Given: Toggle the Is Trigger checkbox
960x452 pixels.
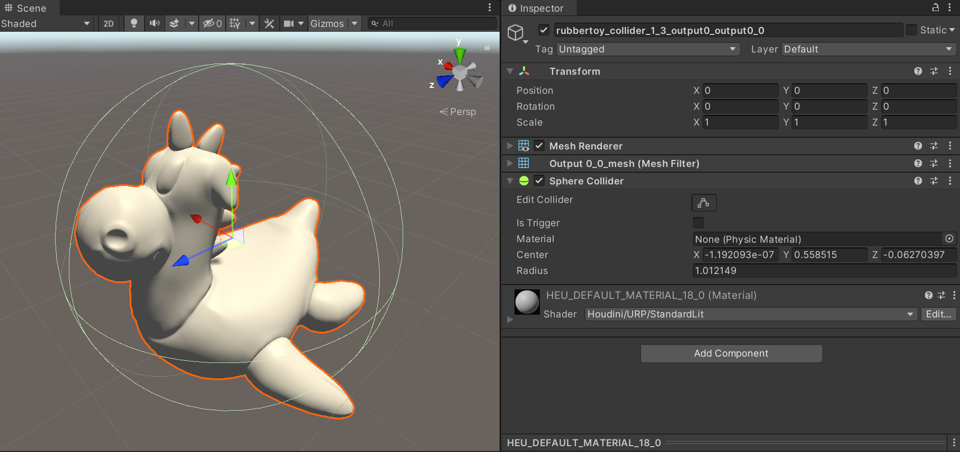Looking at the screenshot, I should tap(699, 223).
